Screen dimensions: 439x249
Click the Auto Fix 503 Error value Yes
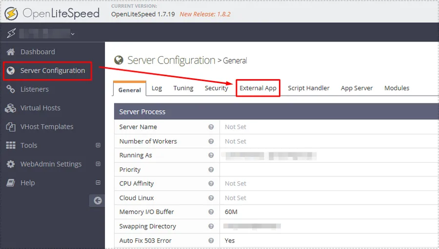pyautogui.click(x=230, y=241)
